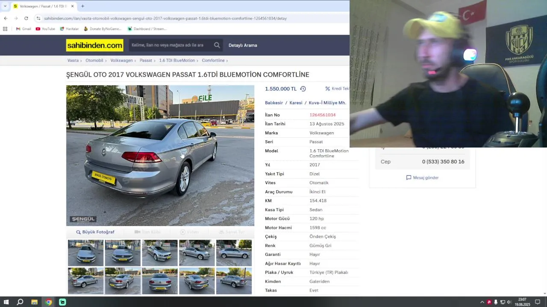
Task: Select the Otomobil breadcrumb
Action: (94, 61)
